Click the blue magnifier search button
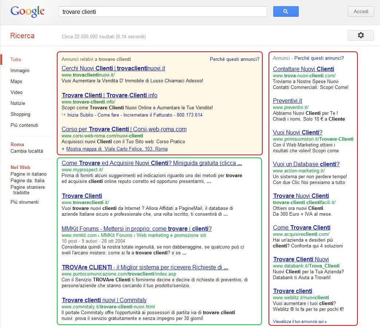Image resolution: width=380 pixels, height=328 pixels. coord(286,11)
